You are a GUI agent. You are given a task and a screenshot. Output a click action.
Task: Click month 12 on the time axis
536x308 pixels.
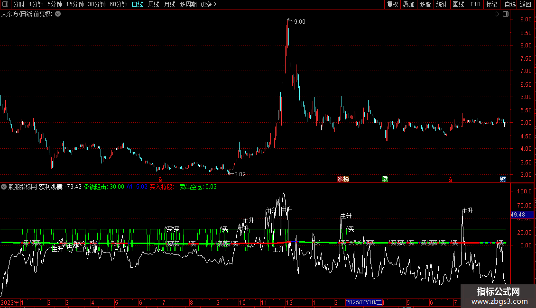pyautogui.click(x=289, y=302)
